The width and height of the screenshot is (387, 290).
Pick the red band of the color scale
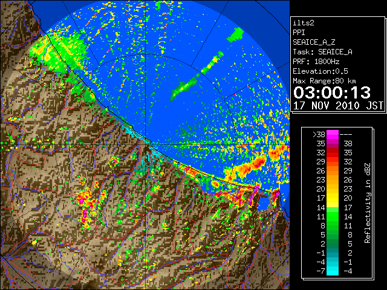[x=333, y=153]
